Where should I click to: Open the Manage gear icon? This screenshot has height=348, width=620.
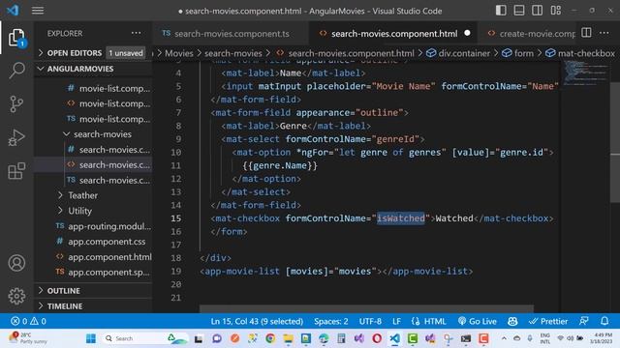(16, 296)
